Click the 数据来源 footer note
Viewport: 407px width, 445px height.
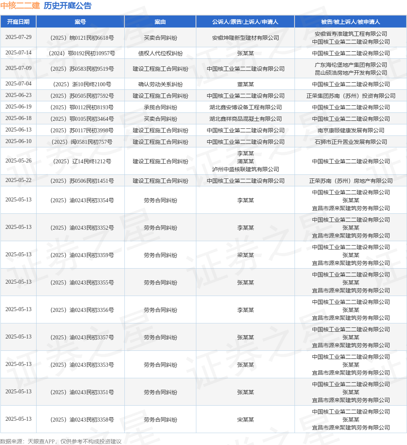(x=61, y=441)
